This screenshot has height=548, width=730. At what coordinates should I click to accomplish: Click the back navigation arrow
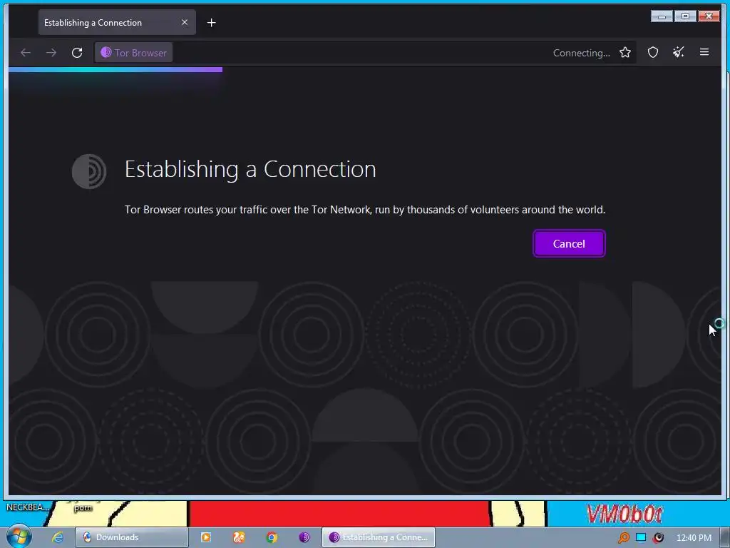coord(26,53)
